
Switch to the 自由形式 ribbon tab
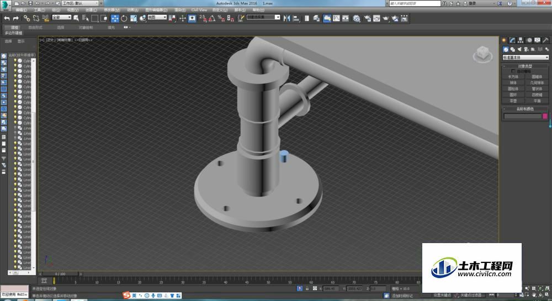pos(35,27)
